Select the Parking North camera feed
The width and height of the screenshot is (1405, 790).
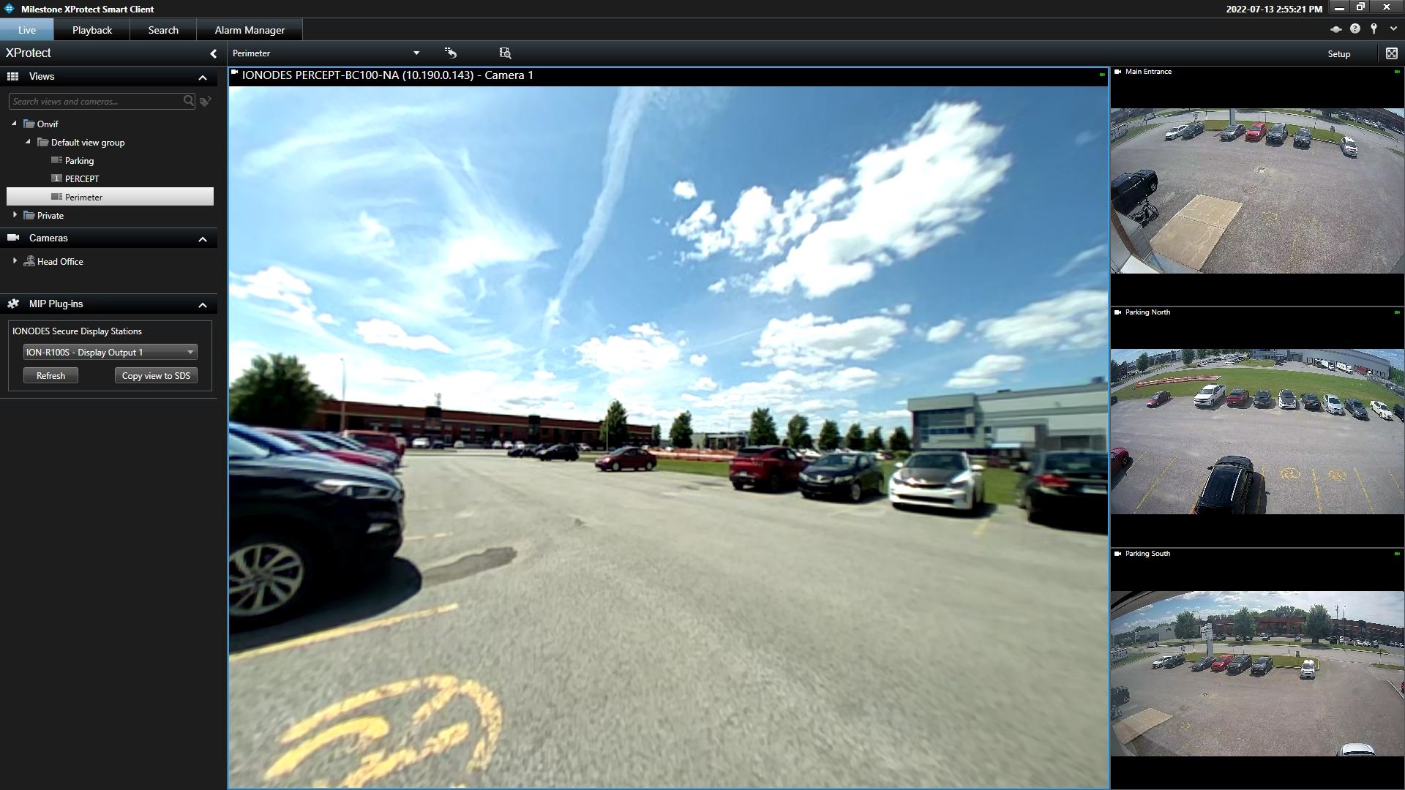click(x=1257, y=432)
